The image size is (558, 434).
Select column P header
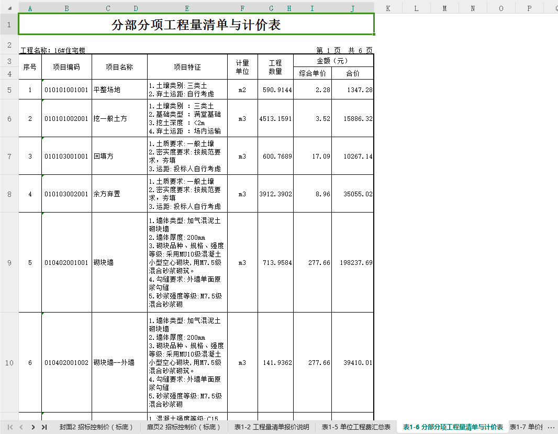click(529, 8)
